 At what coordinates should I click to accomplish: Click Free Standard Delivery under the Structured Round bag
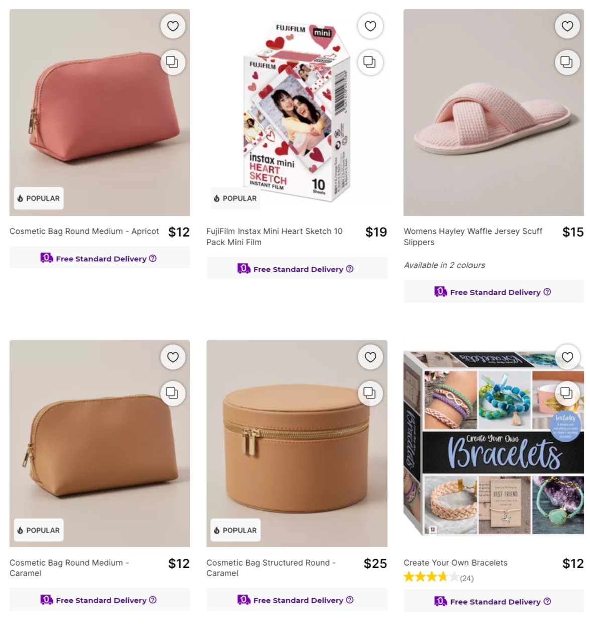(x=297, y=599)
